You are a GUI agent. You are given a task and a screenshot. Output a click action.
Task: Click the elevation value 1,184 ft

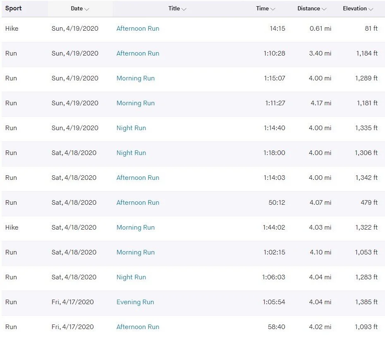pos(367,53)
